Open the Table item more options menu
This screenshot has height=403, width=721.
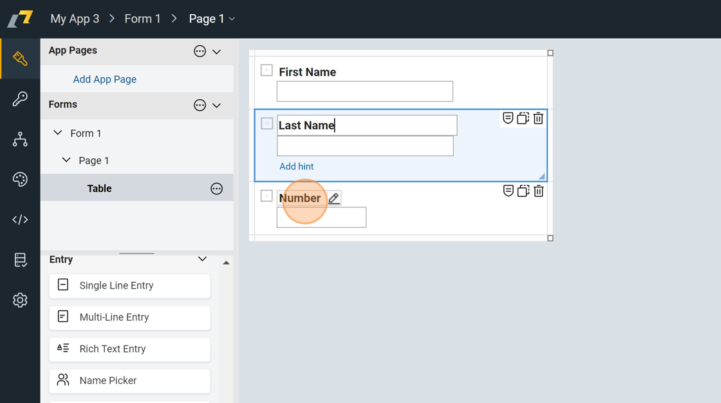click(x=216, y=189)
